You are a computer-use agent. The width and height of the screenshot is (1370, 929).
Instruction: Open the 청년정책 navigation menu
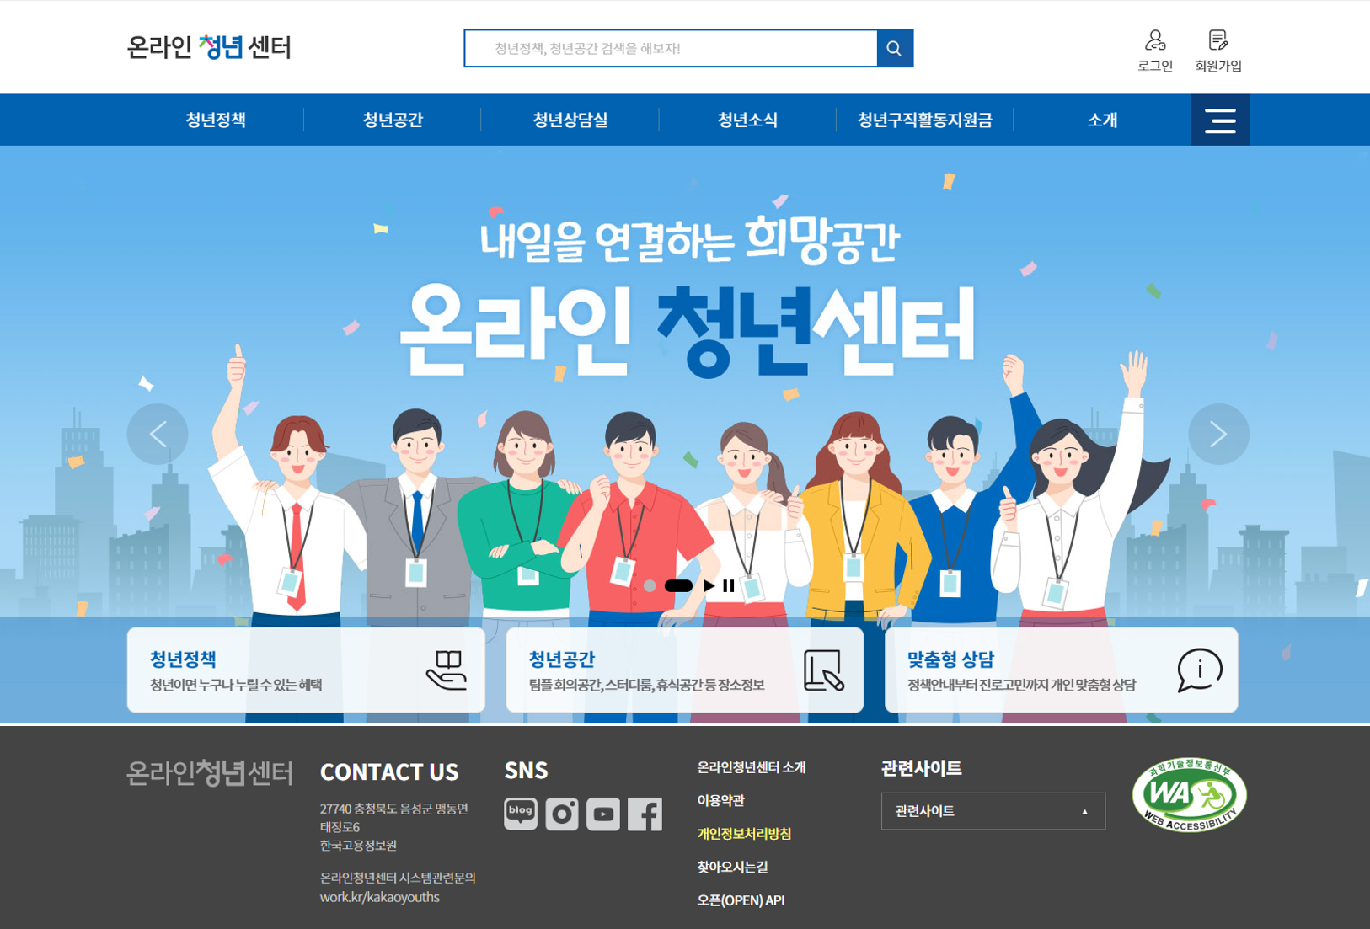(x=216, y=120)
